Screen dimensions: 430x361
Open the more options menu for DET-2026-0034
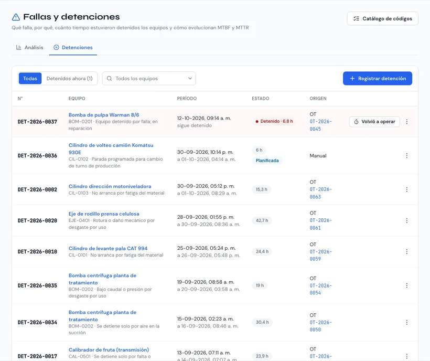[407, 322]
